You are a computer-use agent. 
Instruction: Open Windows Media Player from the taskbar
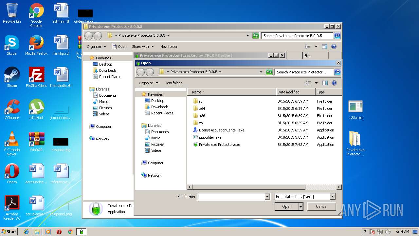(48, 232)
